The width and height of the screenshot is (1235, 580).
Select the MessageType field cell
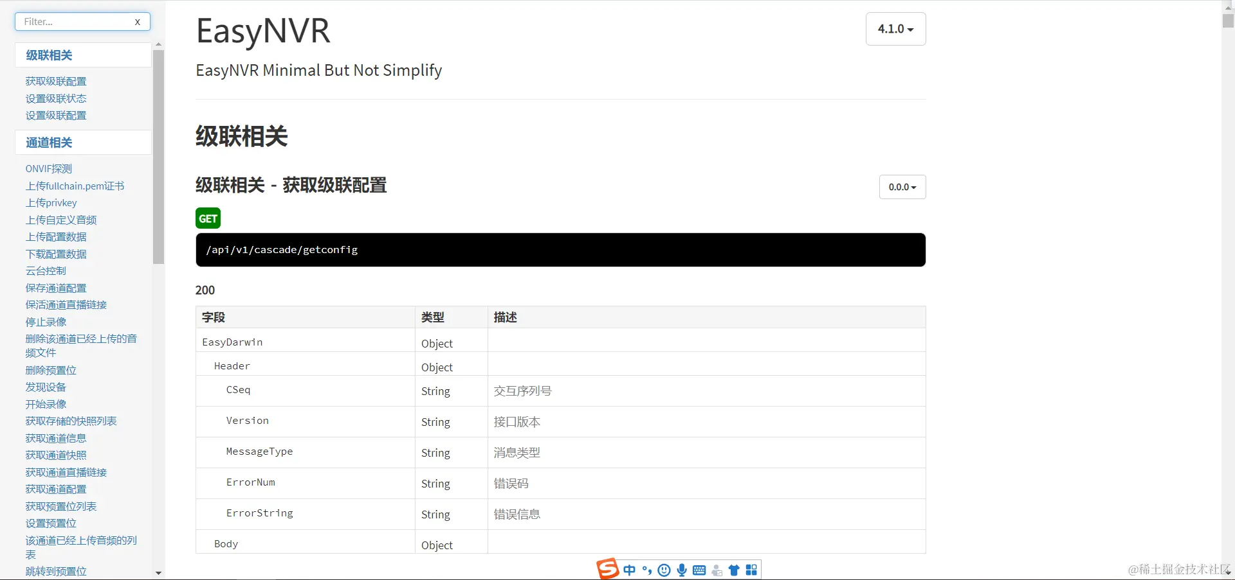[306, 453]
